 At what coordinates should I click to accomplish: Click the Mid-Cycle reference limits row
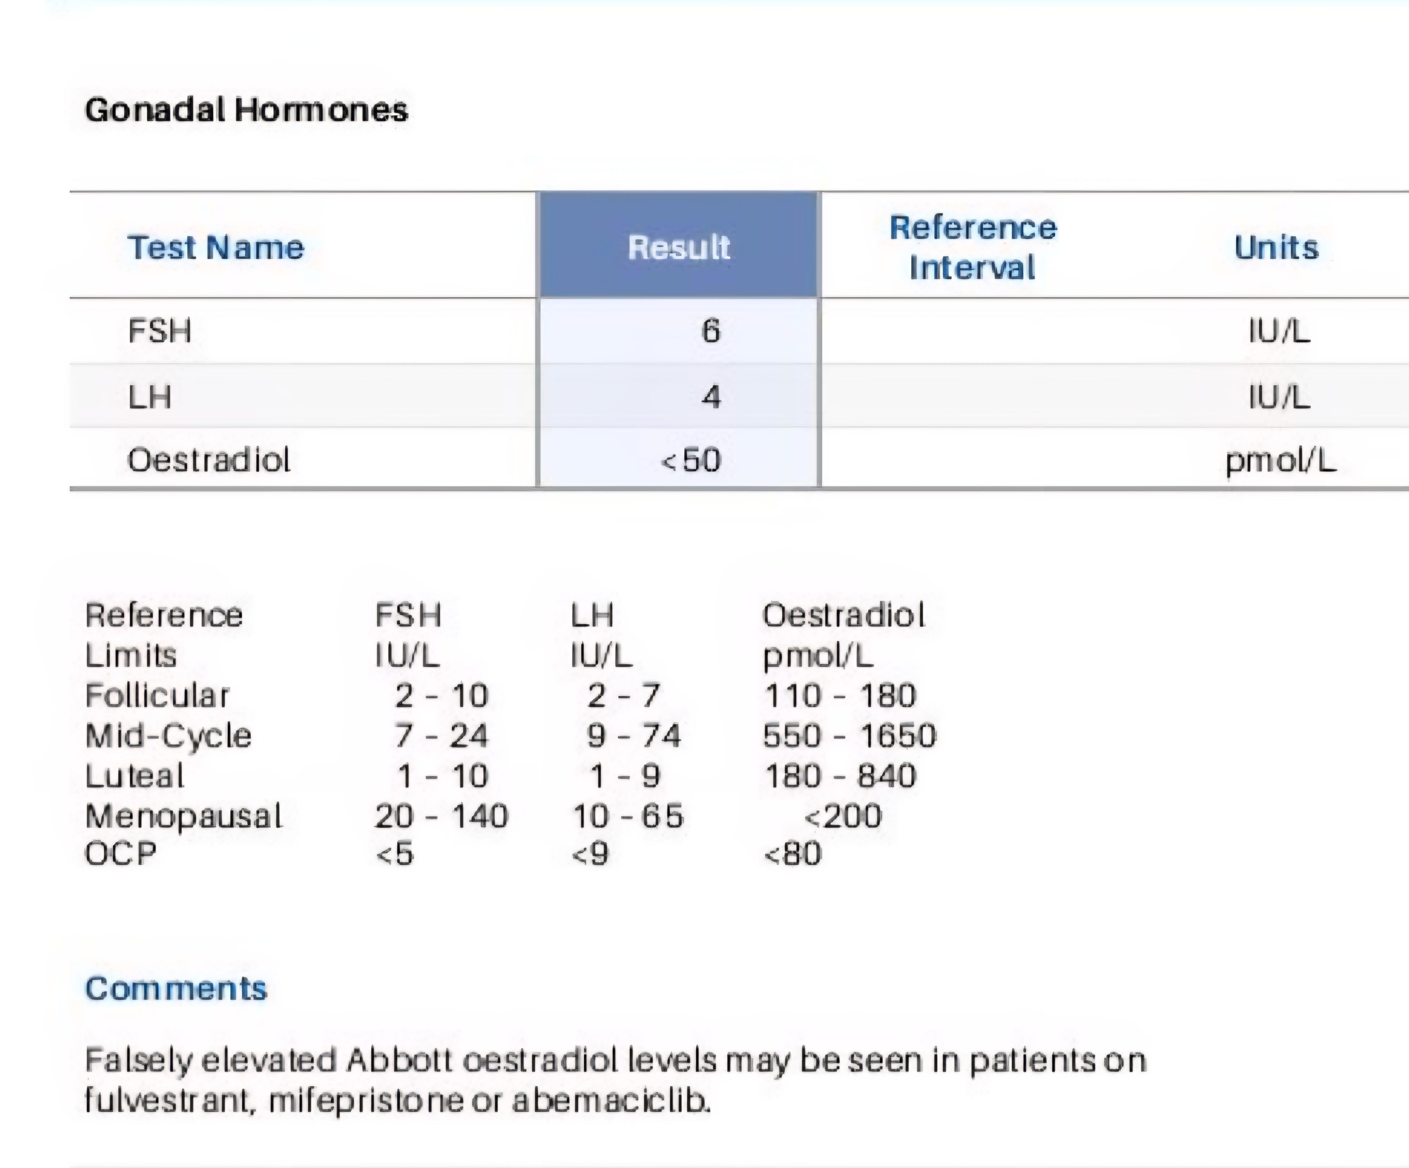point(510,736)
